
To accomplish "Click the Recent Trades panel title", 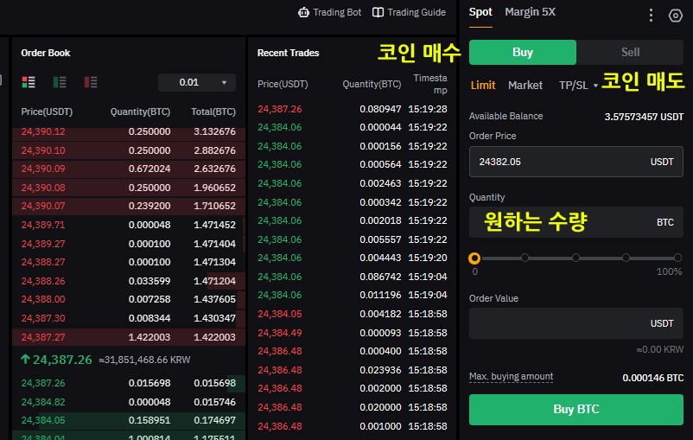I will [x=288, y=53].
